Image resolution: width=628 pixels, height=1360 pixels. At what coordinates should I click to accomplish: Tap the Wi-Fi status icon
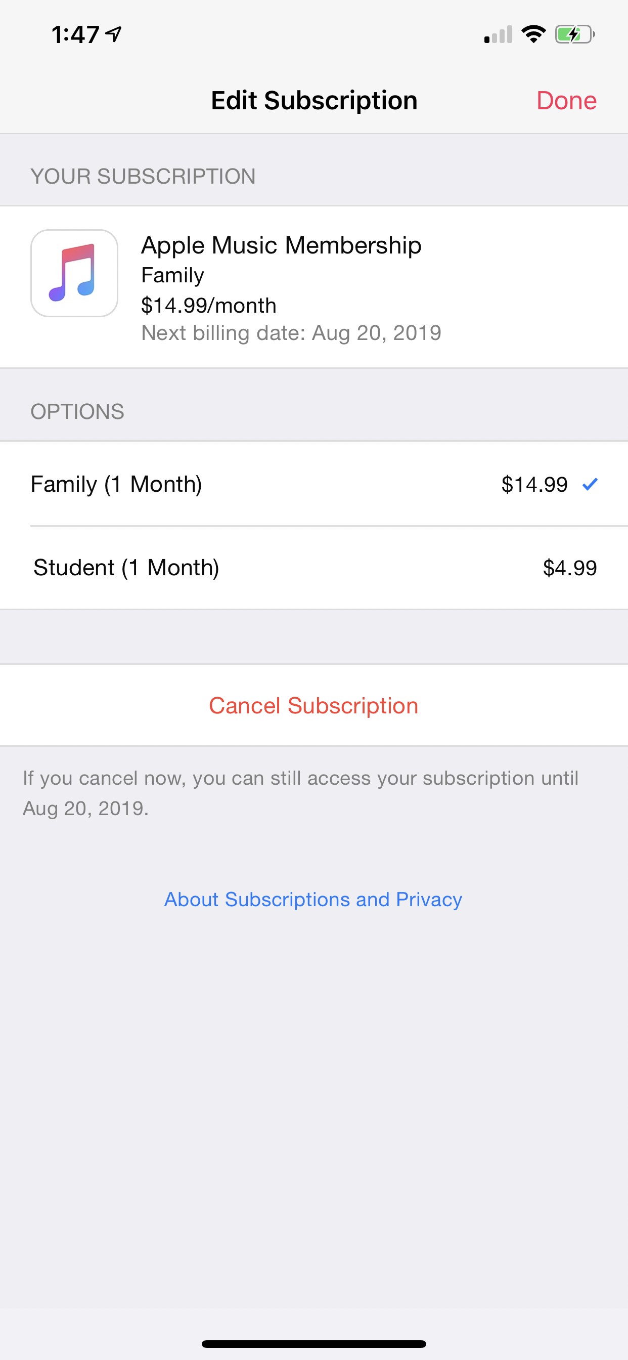pyautogui.click(x=533, y=35)
